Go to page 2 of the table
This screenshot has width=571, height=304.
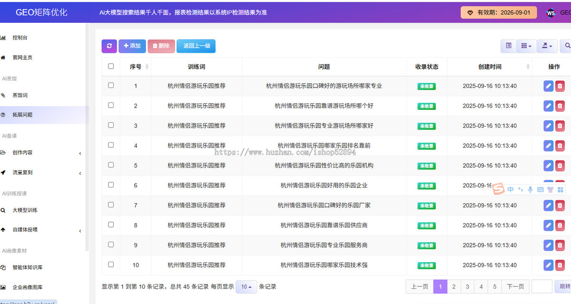click(x=454, y=286)
